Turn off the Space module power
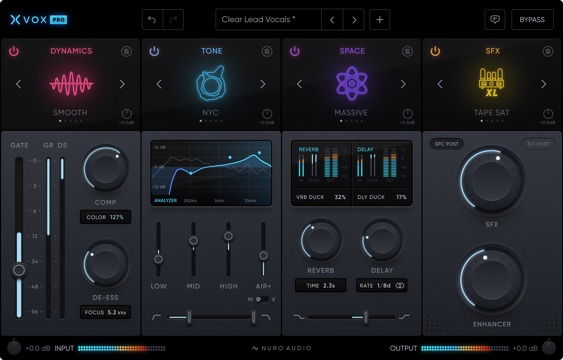Screen dimensions: 563x360 [x=295, y=51]
